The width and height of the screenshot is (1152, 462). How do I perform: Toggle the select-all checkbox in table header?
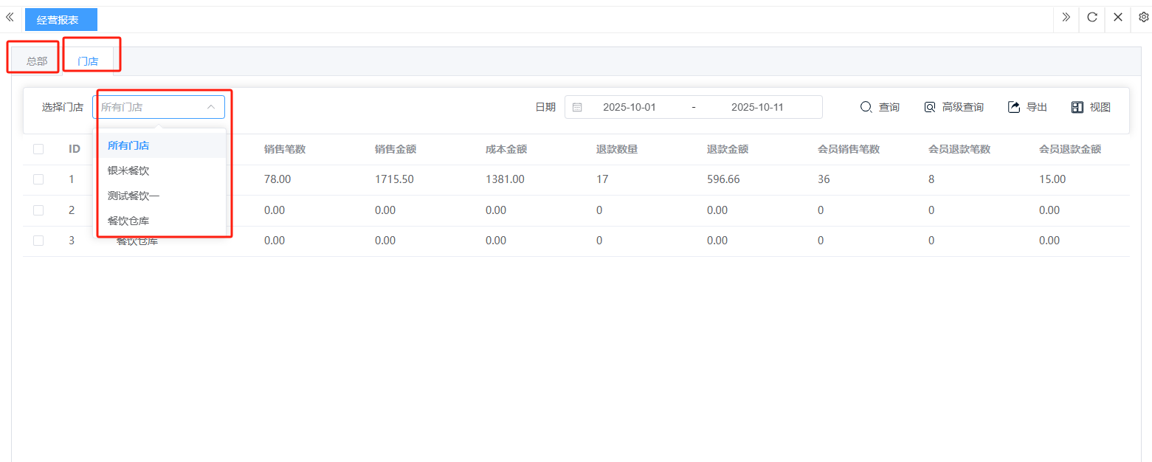point(38,149)
